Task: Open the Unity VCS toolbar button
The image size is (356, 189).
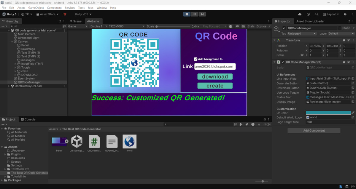Action: (83, 14)
